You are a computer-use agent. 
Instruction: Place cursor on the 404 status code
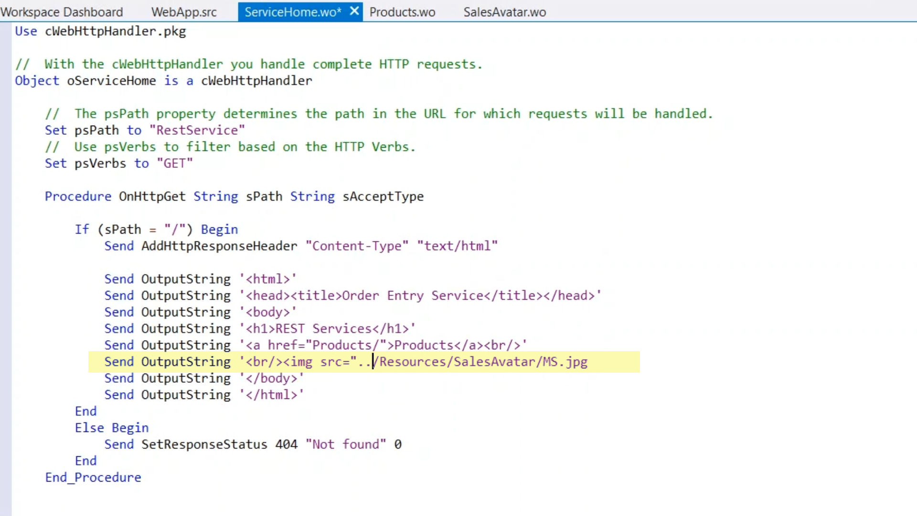coord(286,444)
